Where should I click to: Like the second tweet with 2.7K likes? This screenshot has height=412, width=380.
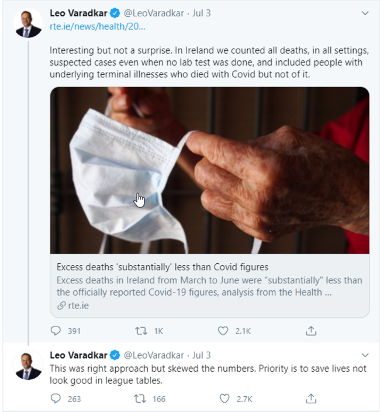(x=225, y=399)
